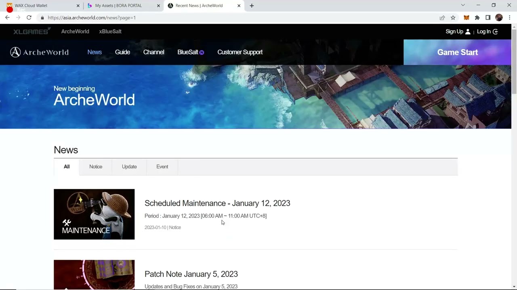This screenshot has height=290, width=517.
Task: Open the Patch Note article thumbnail
Action: pyautogui.click(x=94, y=275)
